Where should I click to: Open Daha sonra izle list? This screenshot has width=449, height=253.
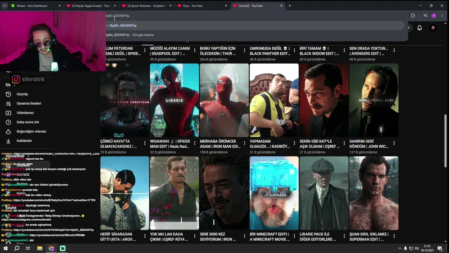tap(28, 122)
